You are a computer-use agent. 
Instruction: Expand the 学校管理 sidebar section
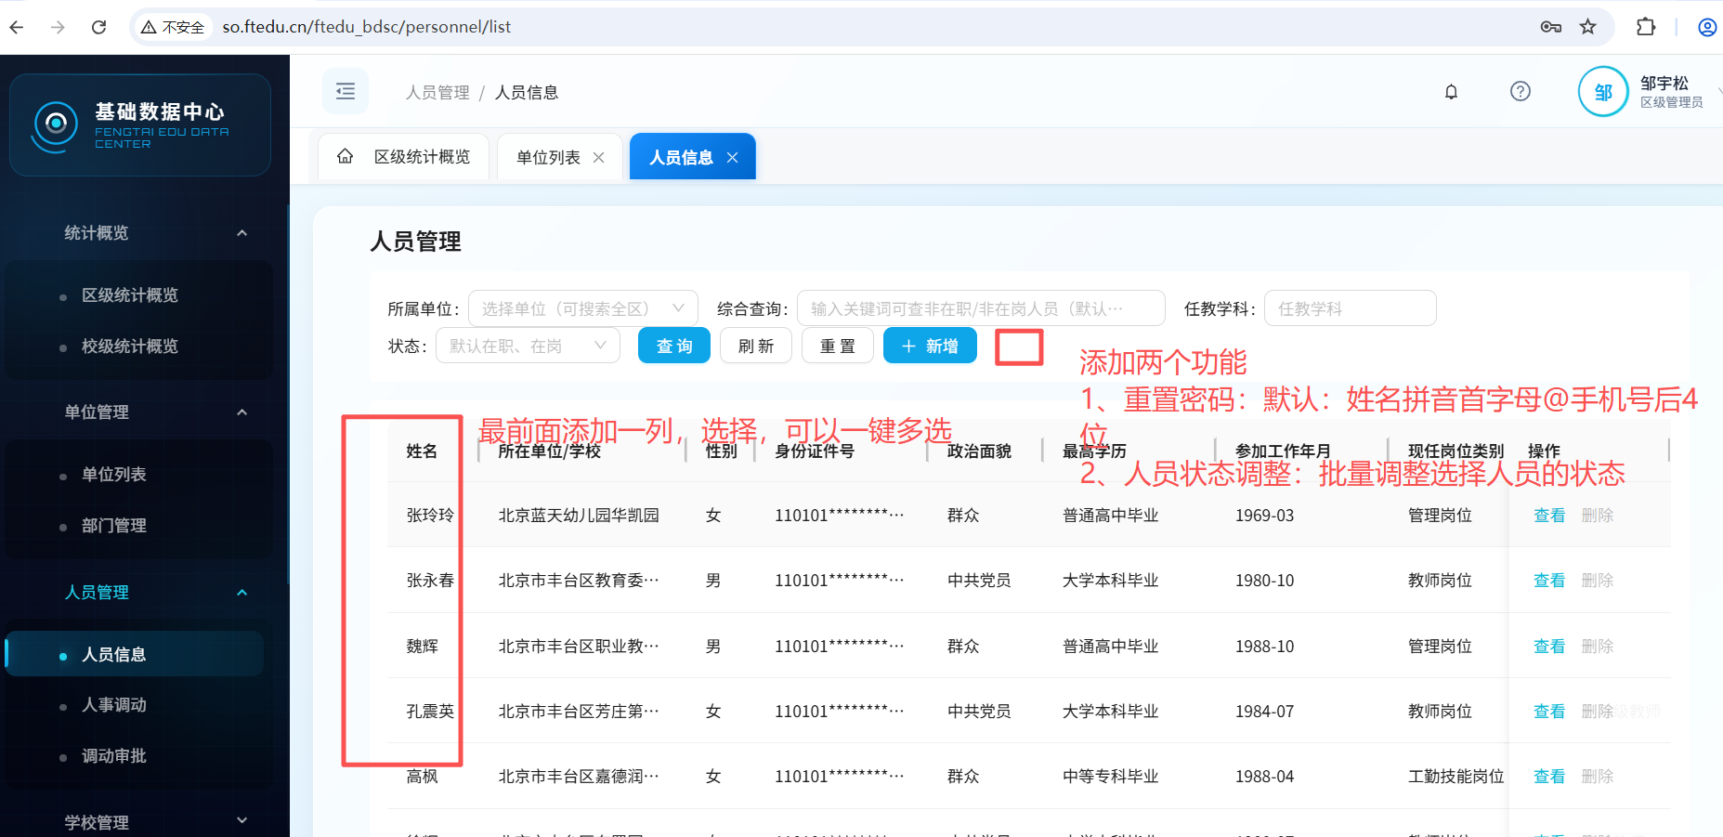coord(241,821)
